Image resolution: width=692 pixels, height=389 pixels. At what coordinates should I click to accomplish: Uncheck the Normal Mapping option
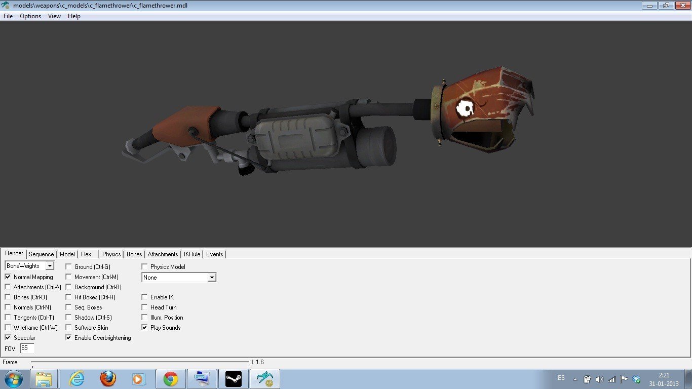pyautogui.click(x=8, y=277)
